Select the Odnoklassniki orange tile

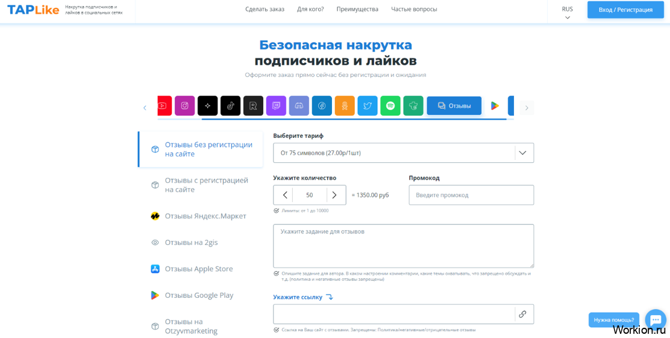[345, 106]
